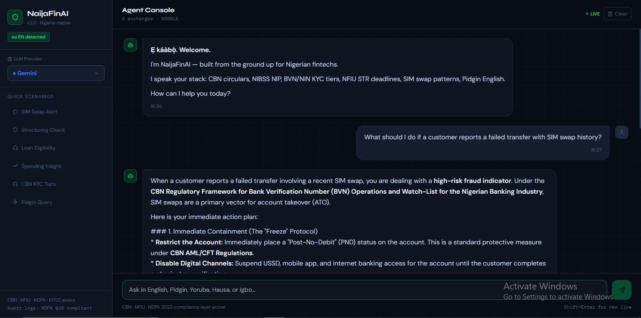Click the '2 exchanges · GOOGLE' subtitle

(x=150, y=19)
